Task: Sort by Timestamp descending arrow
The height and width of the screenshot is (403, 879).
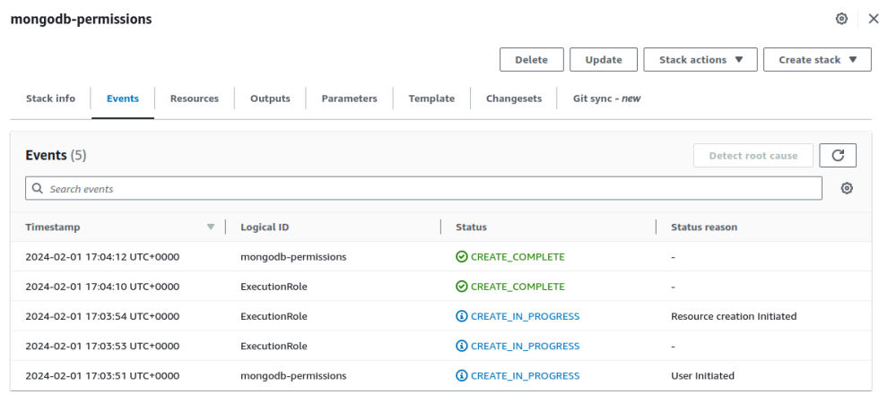Action: coord(211,227)
